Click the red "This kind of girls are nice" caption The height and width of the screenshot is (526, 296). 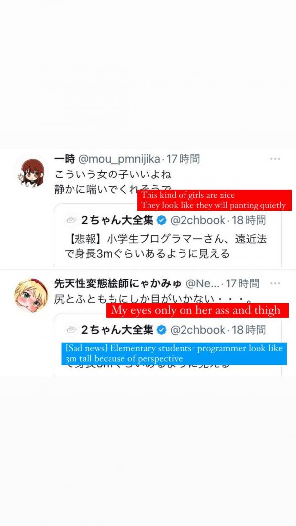coord(214,200)
